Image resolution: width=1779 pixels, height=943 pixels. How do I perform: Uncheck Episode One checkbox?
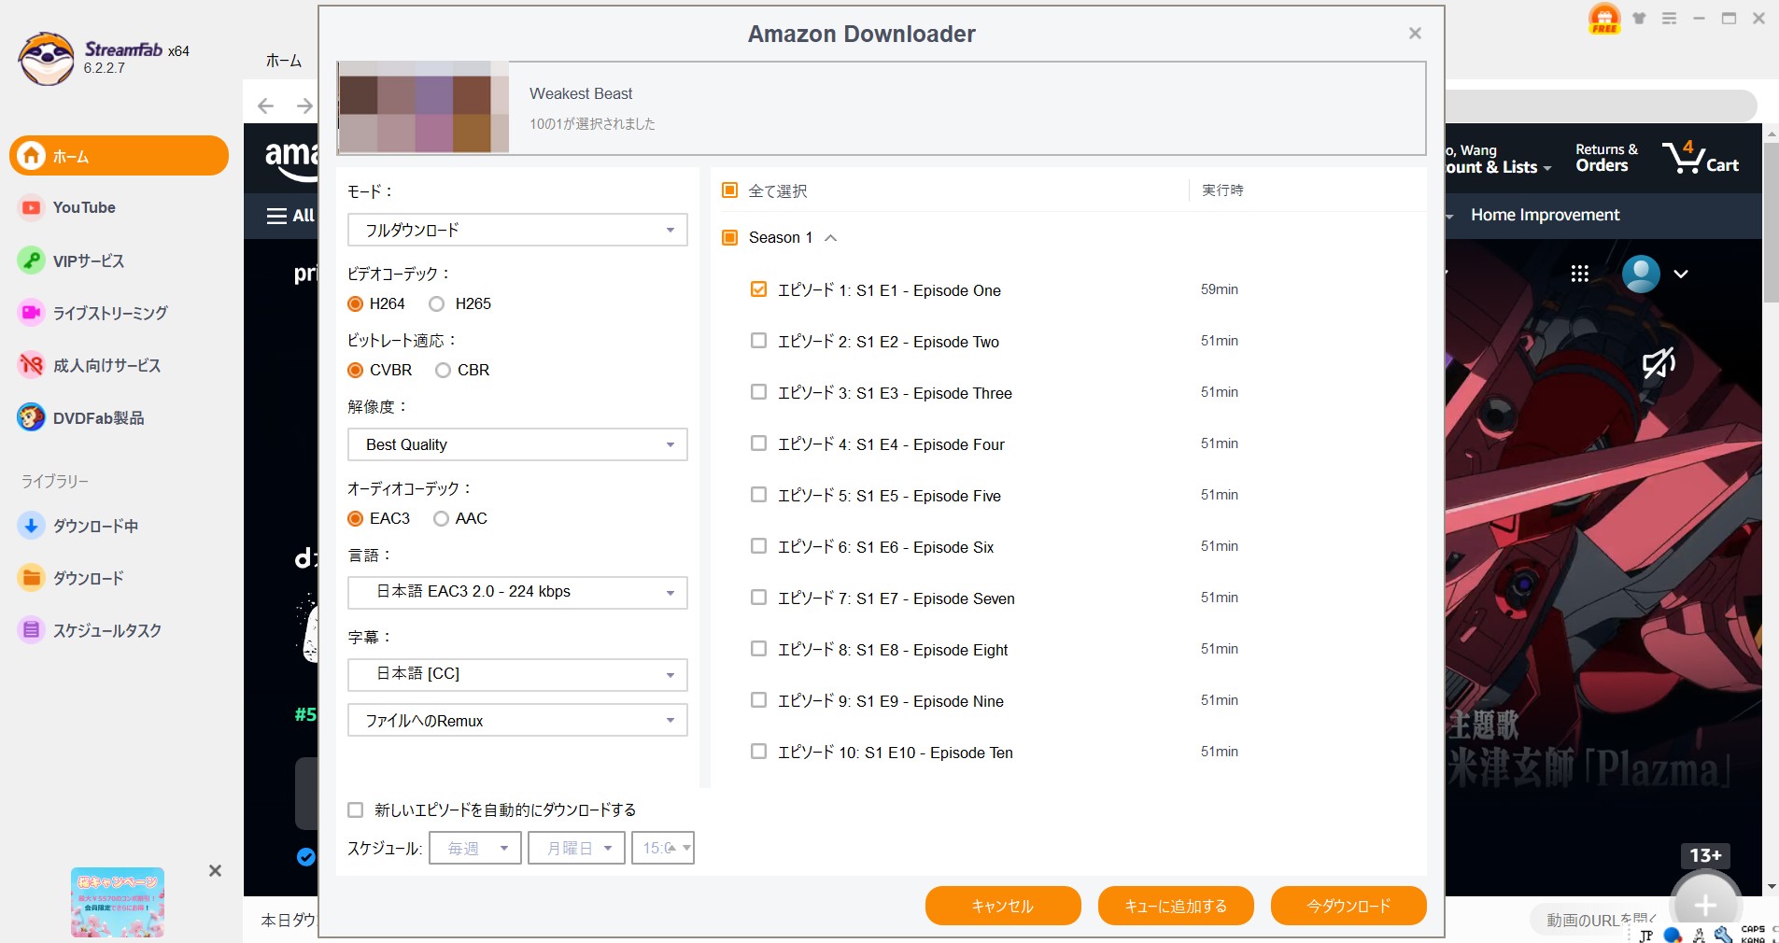(x=758, y=289)
